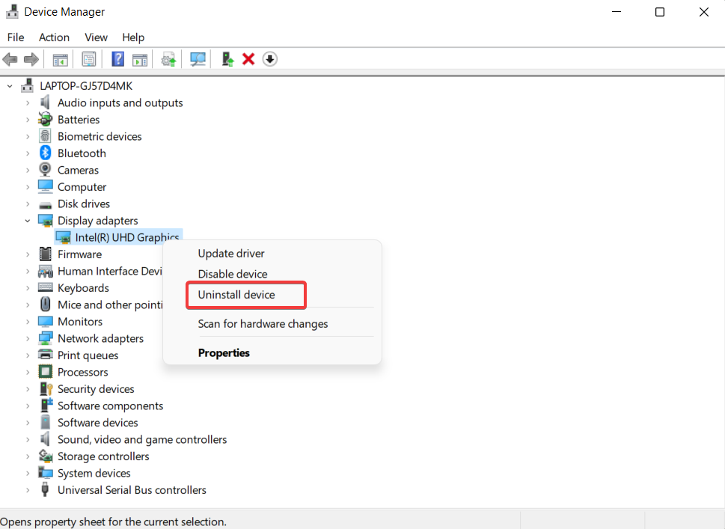725x529 pixels.
Task: Click the Firmware chip icon
Action: 46,254
